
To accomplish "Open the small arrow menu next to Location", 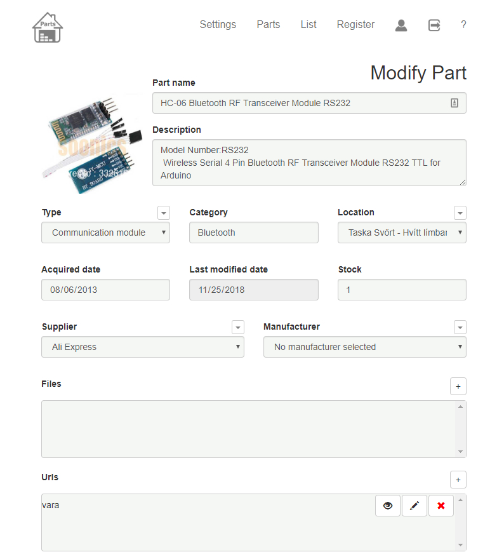I will (460, 213).
